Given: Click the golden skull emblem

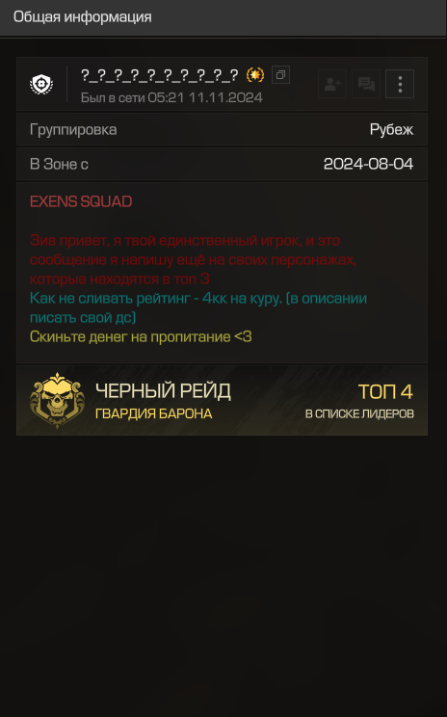Looking at the screenshot, I should [x=57, y=401].
